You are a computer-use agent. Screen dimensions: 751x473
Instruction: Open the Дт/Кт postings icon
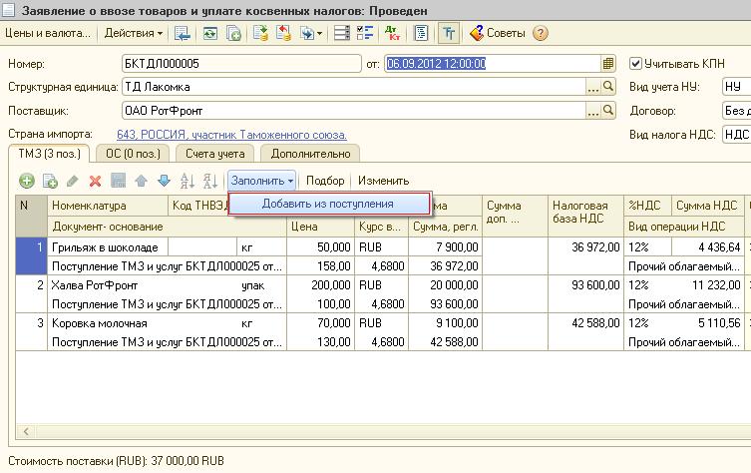click(394, 33)
